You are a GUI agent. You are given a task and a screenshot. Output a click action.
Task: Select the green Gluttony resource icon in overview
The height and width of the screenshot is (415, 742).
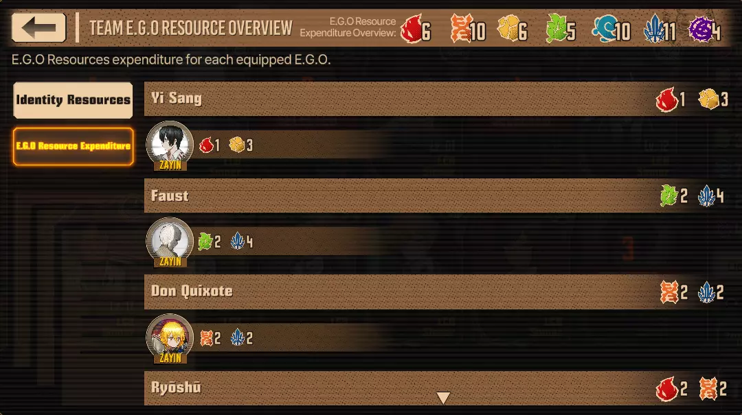coord(556,28)
